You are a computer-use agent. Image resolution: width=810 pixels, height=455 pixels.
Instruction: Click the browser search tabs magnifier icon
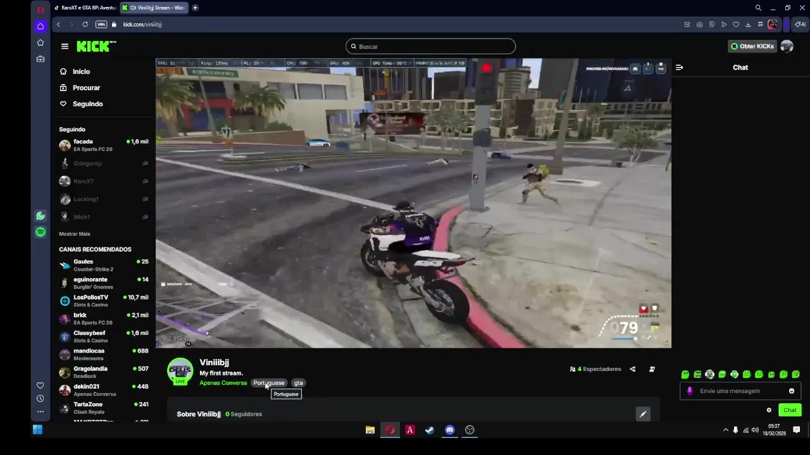coord(758,8)
